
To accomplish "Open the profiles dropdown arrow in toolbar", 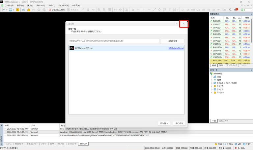I will tap(14, 10).
